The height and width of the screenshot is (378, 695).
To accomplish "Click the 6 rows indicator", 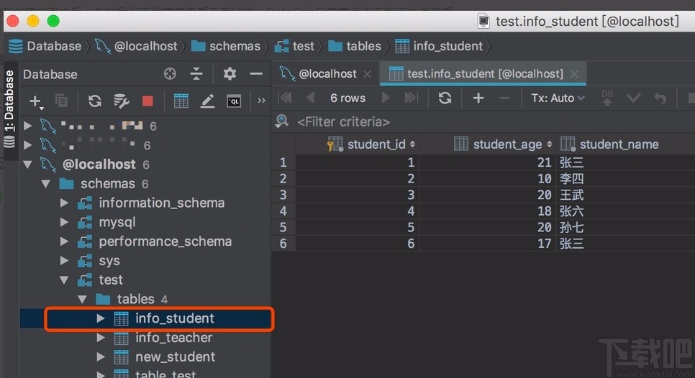I will pyautogui.click(x=347, y=98).
